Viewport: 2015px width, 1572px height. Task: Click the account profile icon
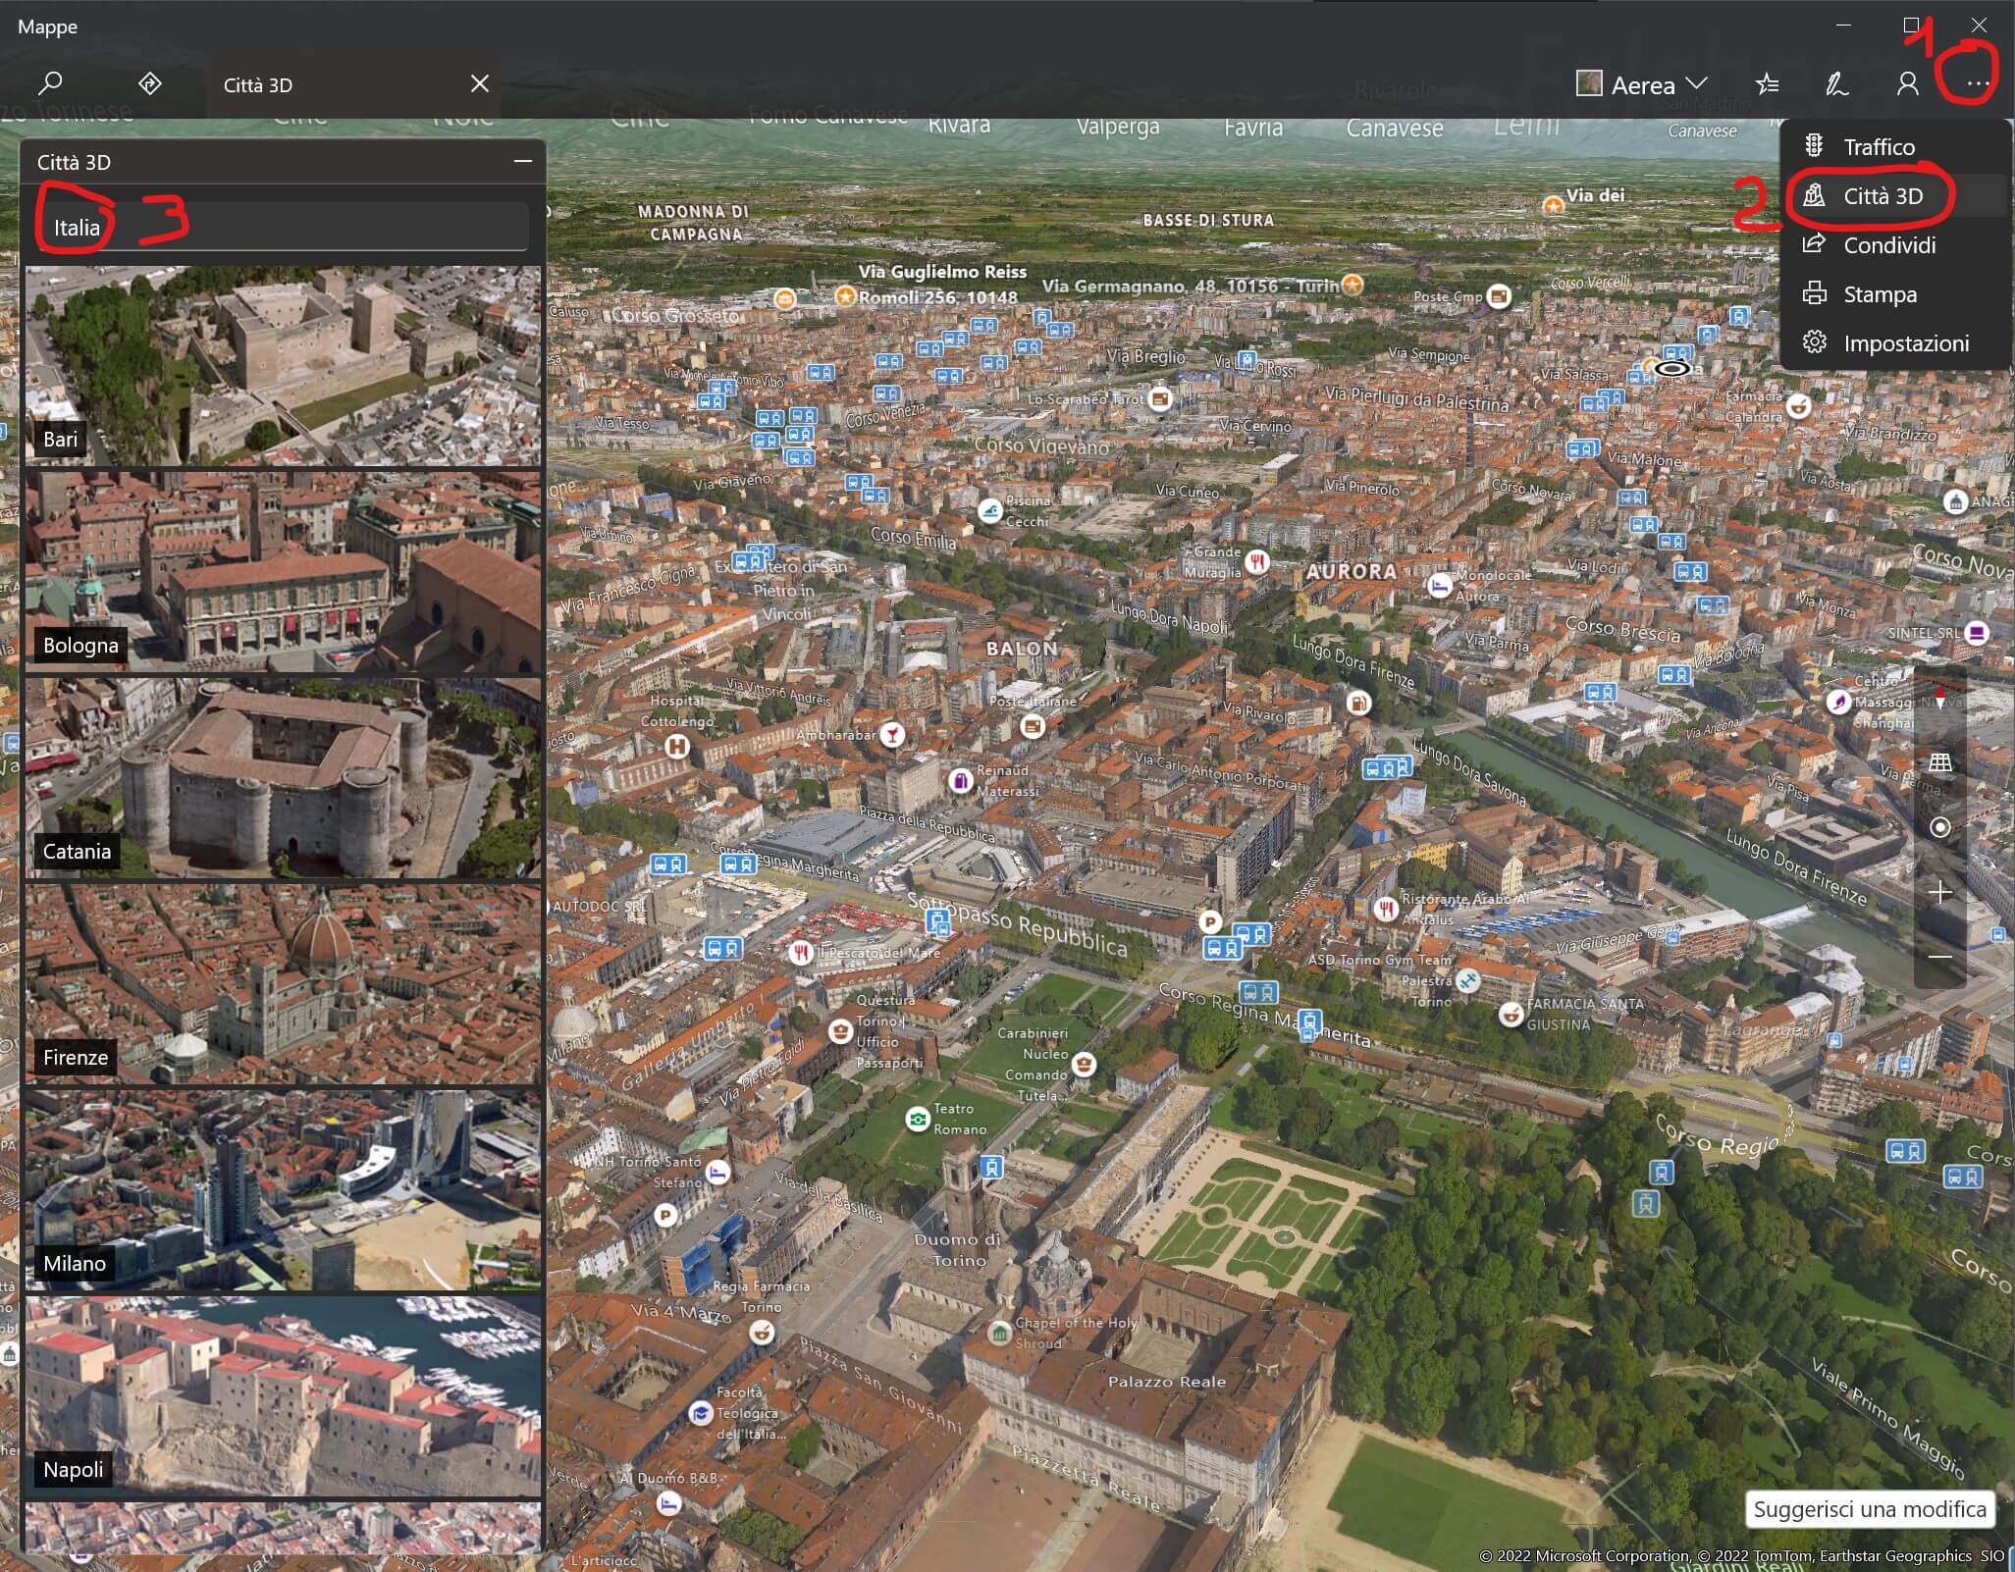pos(1907,84)
